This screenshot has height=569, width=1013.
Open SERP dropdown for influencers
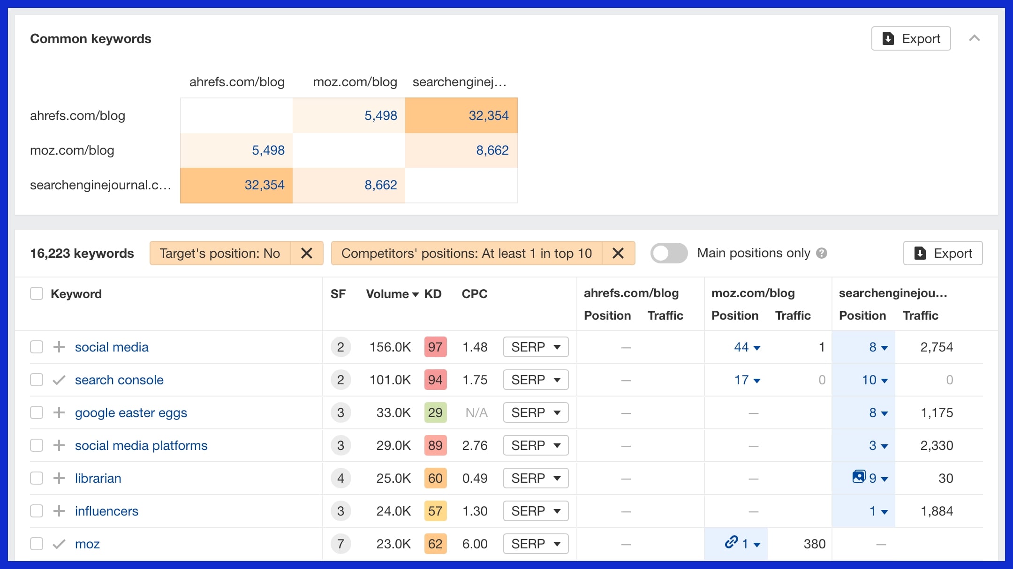point(536,511)
